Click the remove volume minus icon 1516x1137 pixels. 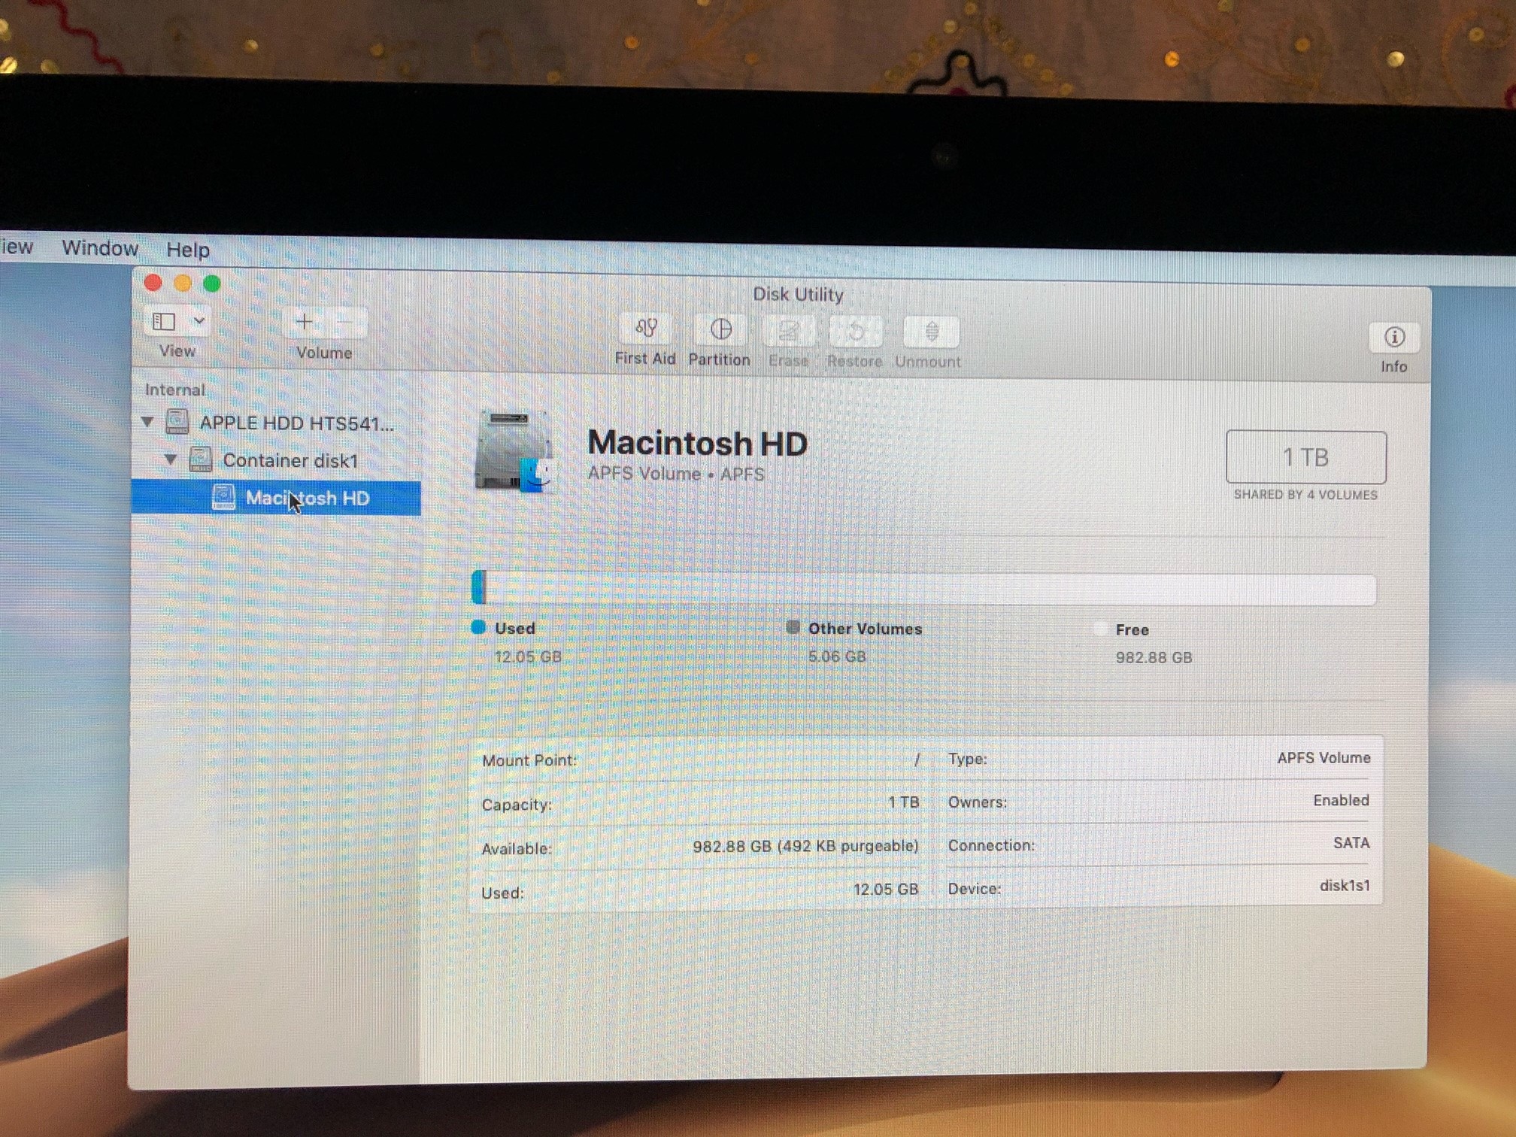(x=346, y=323)
